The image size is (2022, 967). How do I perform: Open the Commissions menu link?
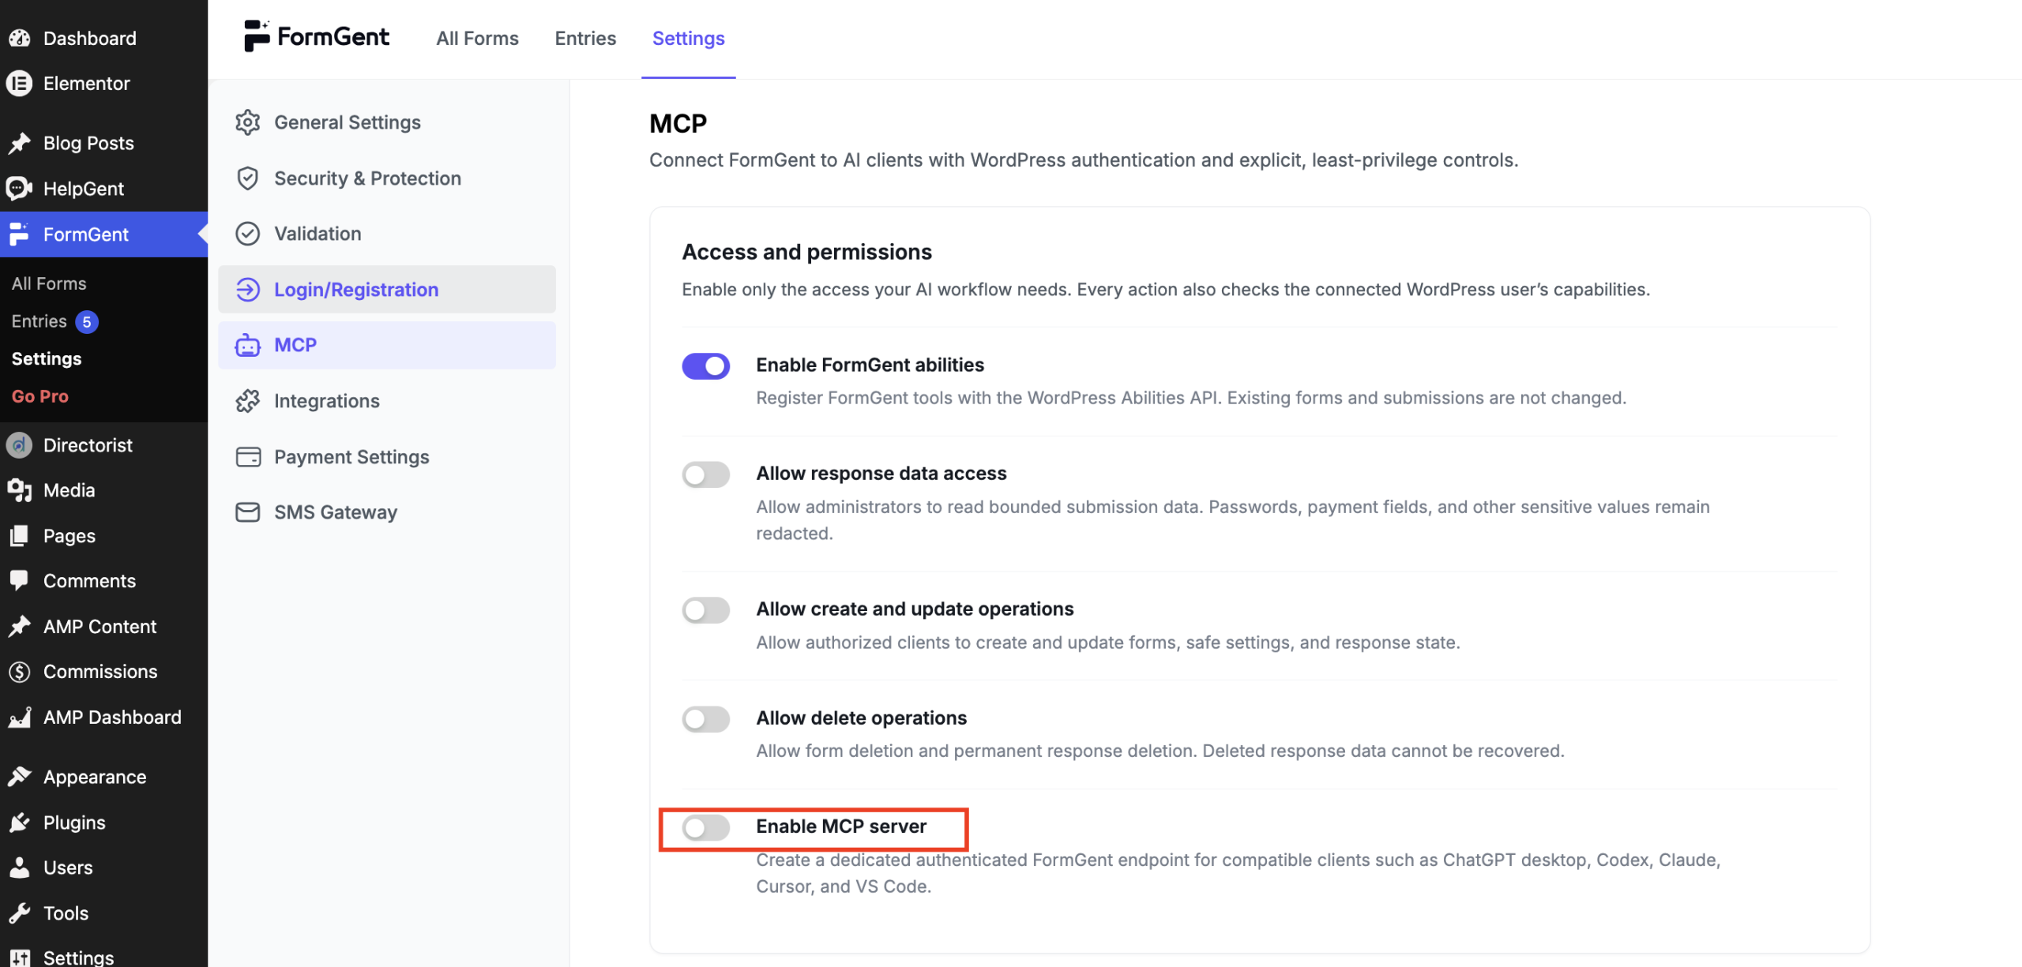click(100, 672)
